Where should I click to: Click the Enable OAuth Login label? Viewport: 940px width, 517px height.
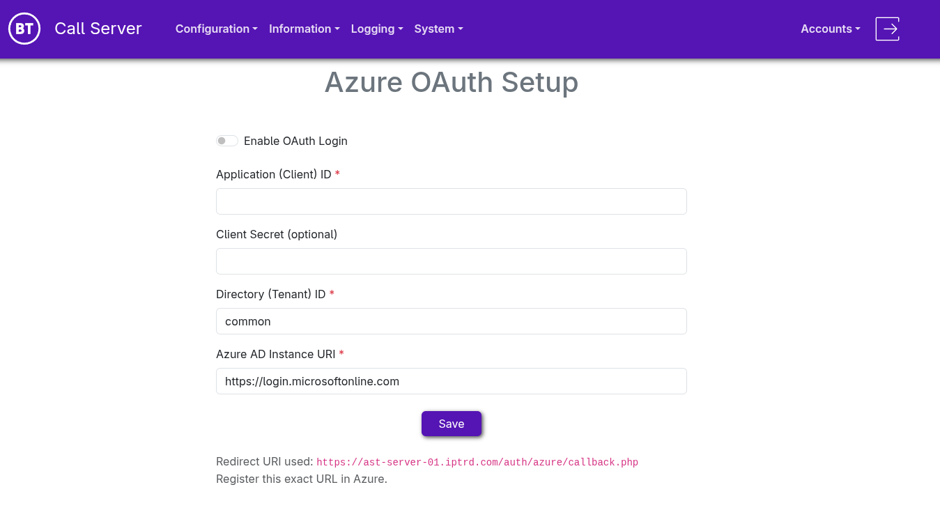click(x=295, y=141)
